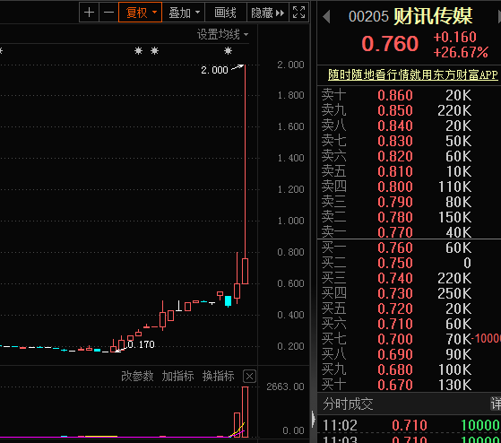Select the 卖一 0.770 order row

409,232
